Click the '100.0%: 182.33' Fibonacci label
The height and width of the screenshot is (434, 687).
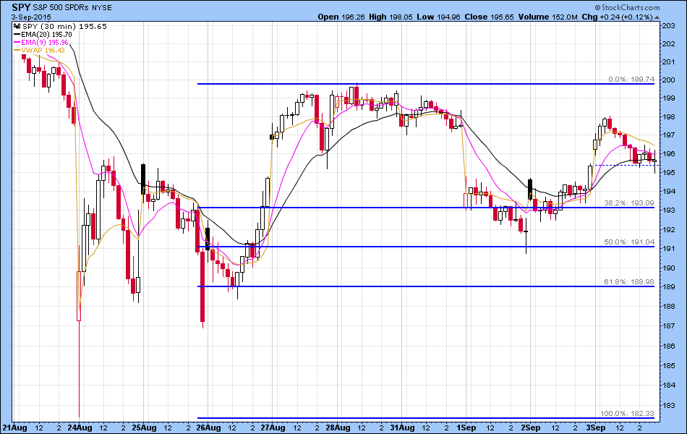point(628,414)
